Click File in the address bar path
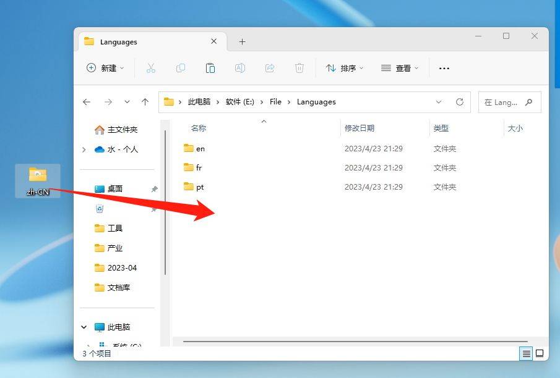Image resolution: width=560 pixels, height=378 pixels. point(275,102)
